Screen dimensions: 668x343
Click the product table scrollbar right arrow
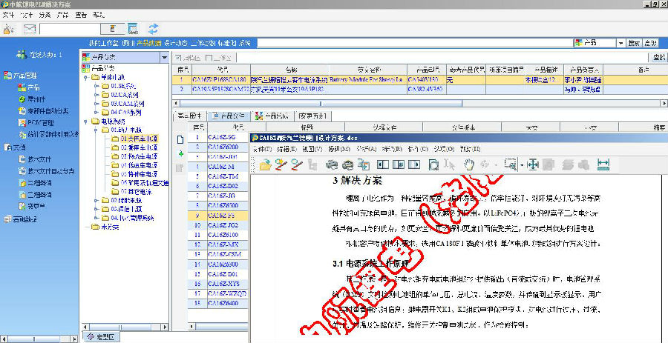(664, 103)
